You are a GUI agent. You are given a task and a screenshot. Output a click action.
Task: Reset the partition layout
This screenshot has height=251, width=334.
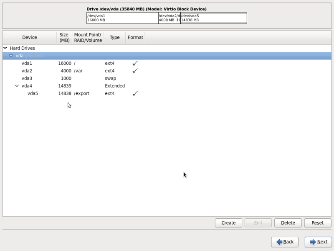[x=317, y=223]
